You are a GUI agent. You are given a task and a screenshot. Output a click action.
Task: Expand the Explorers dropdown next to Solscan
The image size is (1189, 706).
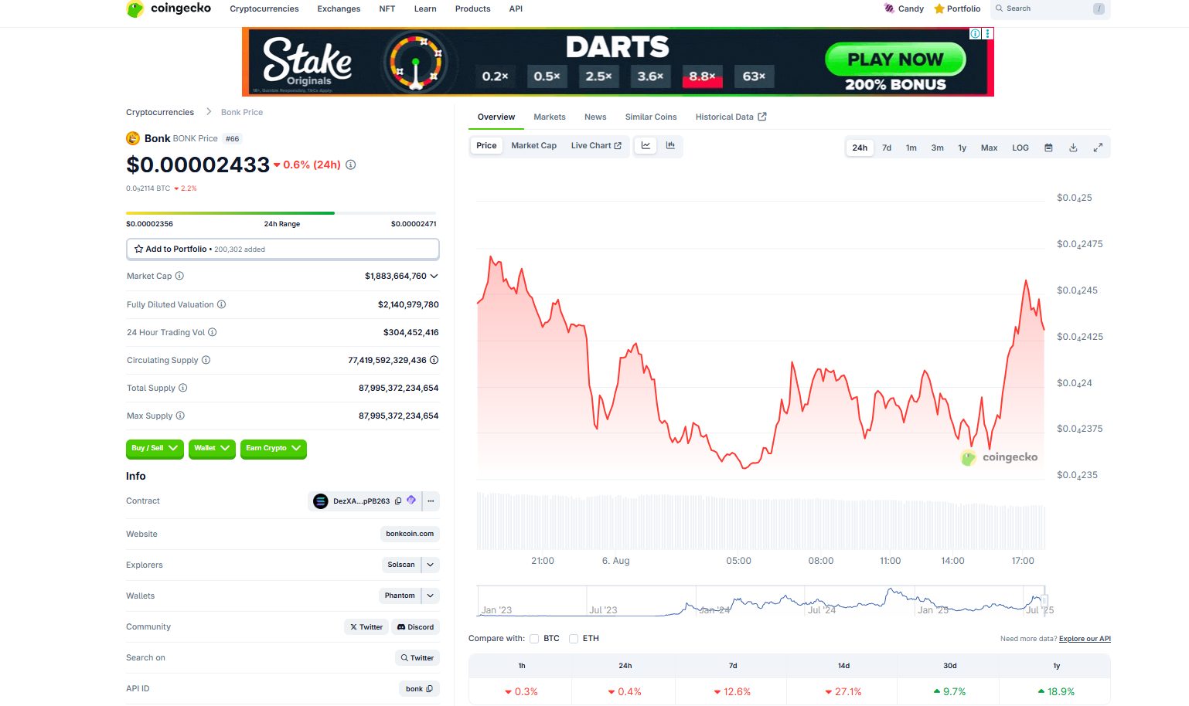(431, 565)
